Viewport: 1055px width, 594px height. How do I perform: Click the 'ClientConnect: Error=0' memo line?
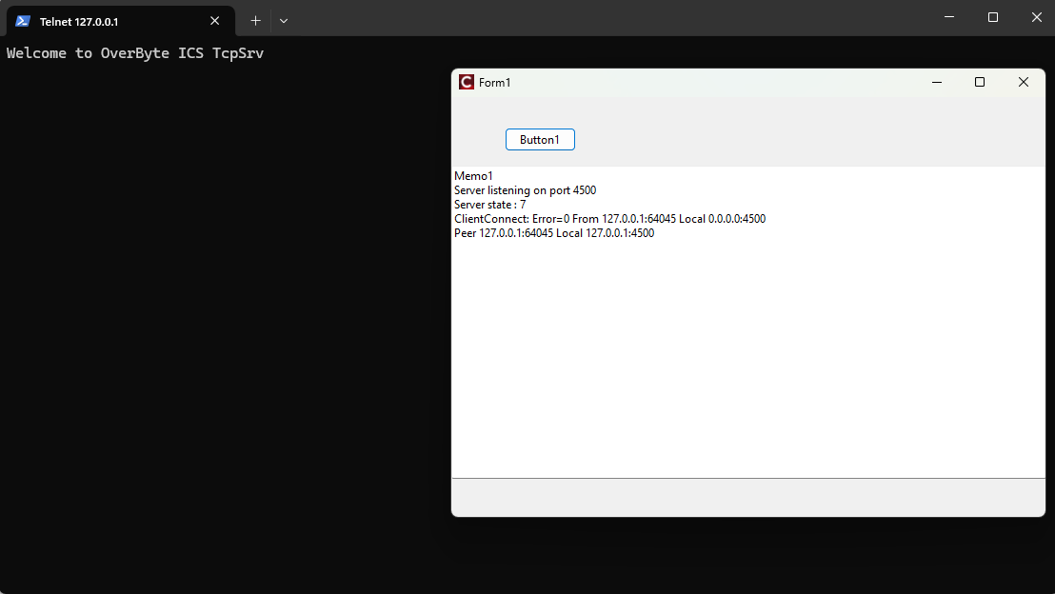tap(609, 219)
